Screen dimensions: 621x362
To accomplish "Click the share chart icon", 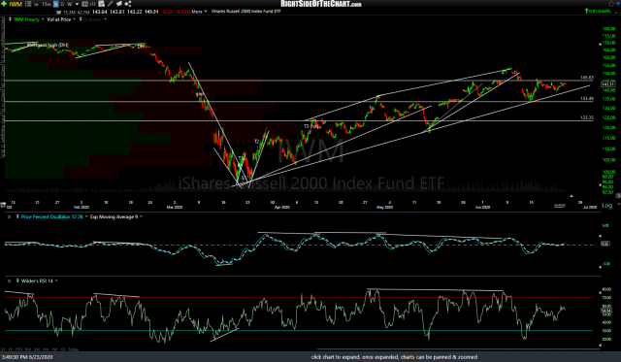I will pos(128,4).
